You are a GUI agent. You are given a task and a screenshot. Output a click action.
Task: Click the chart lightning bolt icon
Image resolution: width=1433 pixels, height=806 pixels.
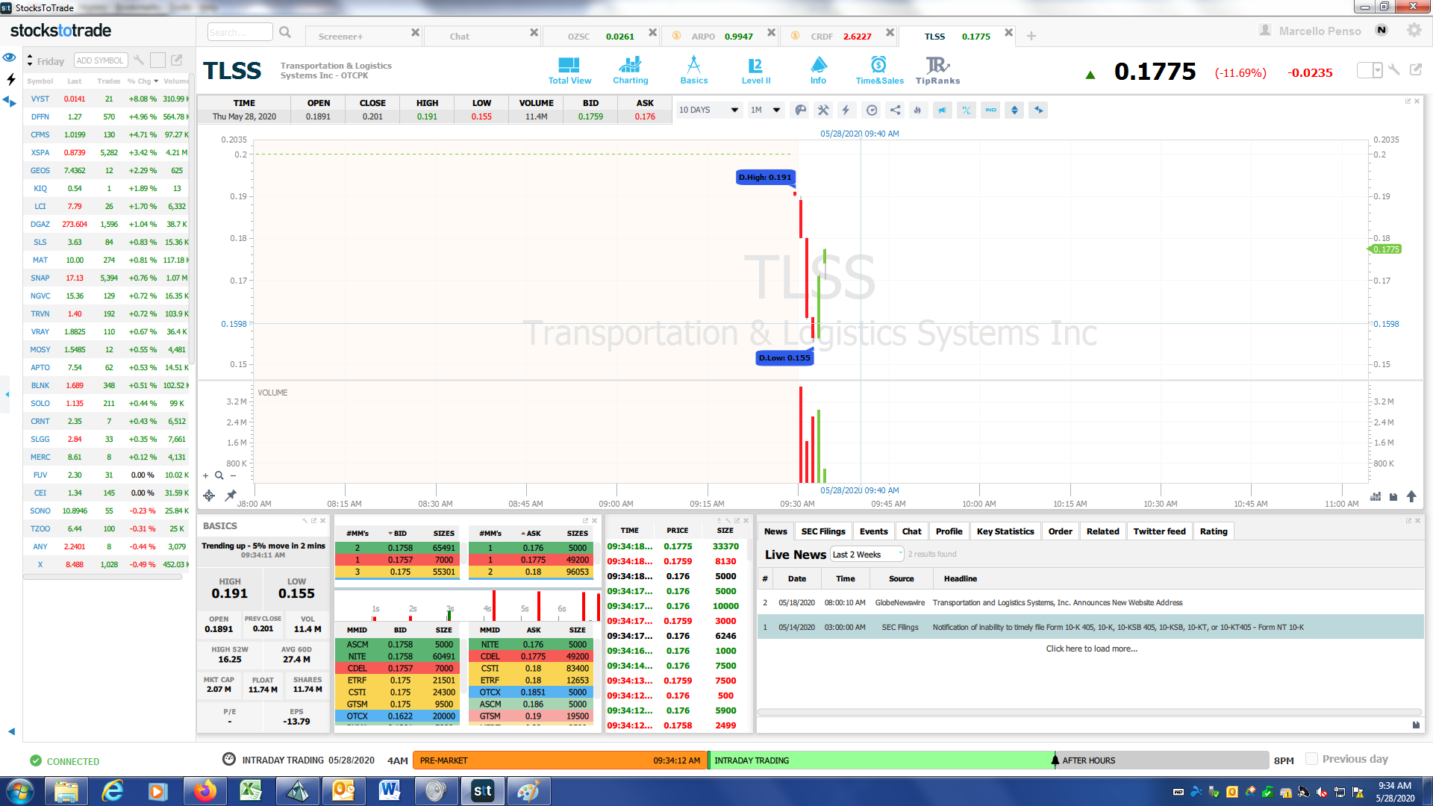click(x=846, y=110)
